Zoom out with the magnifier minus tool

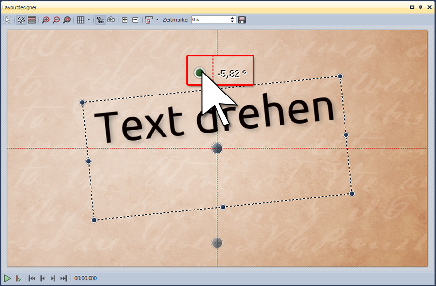[56, 19]
